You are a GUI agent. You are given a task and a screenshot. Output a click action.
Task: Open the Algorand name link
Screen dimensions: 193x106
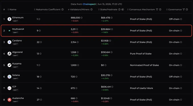coord(17,52)
